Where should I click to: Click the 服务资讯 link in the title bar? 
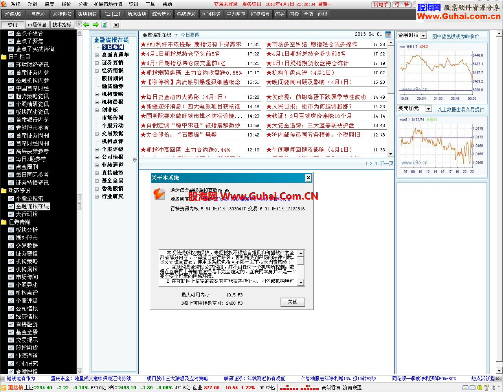click(251, 4)
